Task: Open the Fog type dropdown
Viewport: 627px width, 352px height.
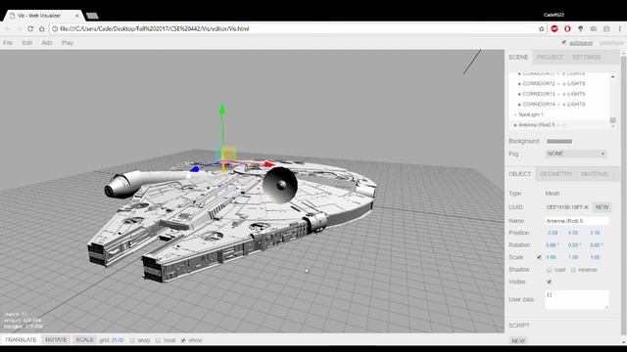Action: click(x=576, y=154)
